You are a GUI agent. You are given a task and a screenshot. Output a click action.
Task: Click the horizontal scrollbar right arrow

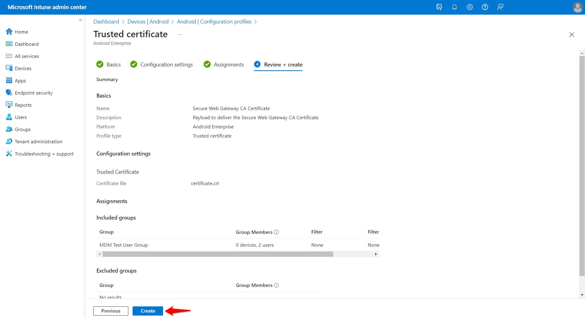[376, 254]
